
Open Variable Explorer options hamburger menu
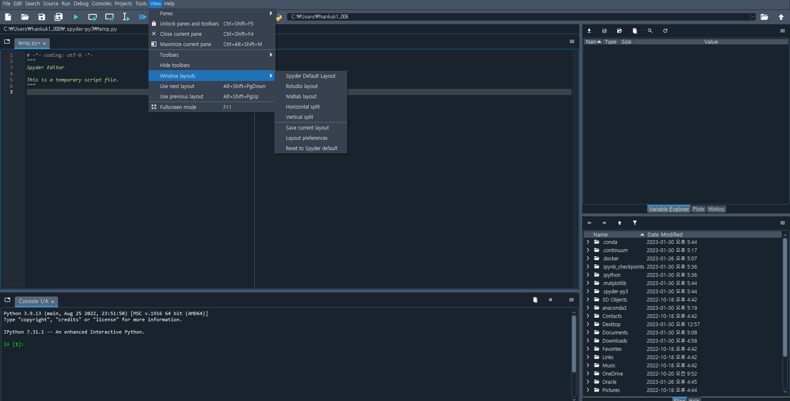[x=783, y=31]
